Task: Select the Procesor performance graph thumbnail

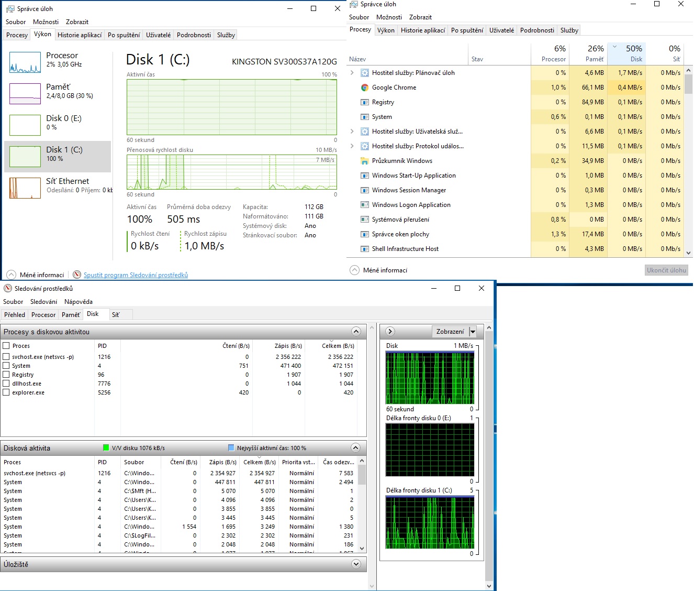Action: coord(25,62)
